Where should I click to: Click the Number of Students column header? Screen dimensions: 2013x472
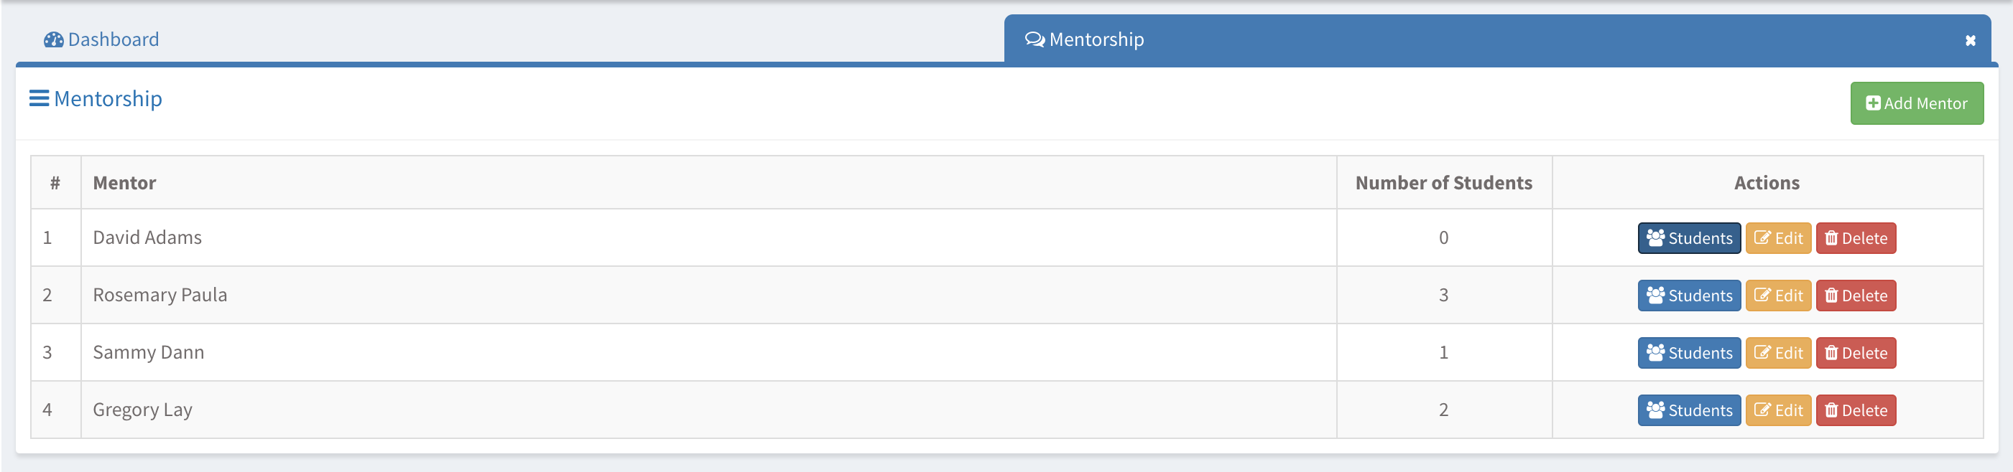click(1443, 184)
